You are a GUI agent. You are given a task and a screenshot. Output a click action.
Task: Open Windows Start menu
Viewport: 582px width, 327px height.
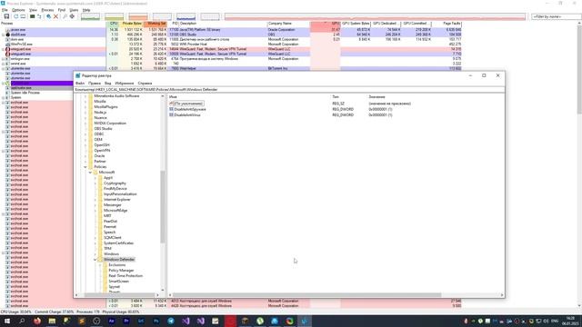[x=7, y=321]
